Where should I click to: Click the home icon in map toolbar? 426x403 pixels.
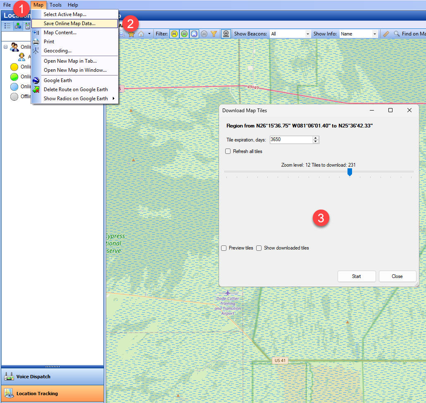click(140, 33)
